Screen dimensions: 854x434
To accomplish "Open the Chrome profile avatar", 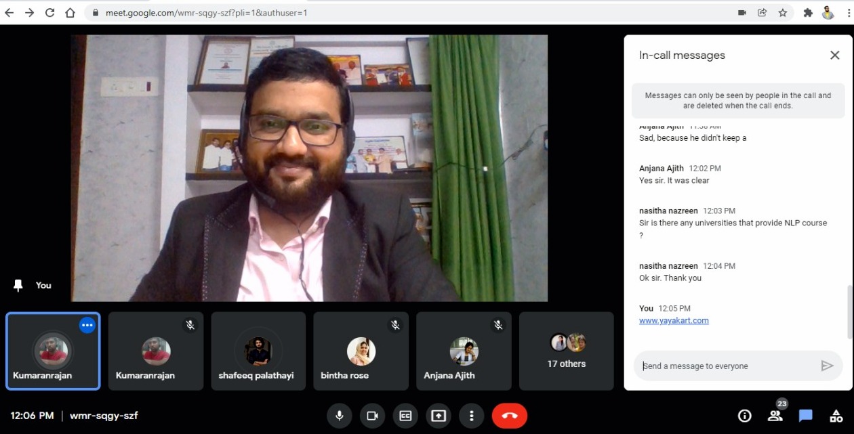I will tap(828, 12).
